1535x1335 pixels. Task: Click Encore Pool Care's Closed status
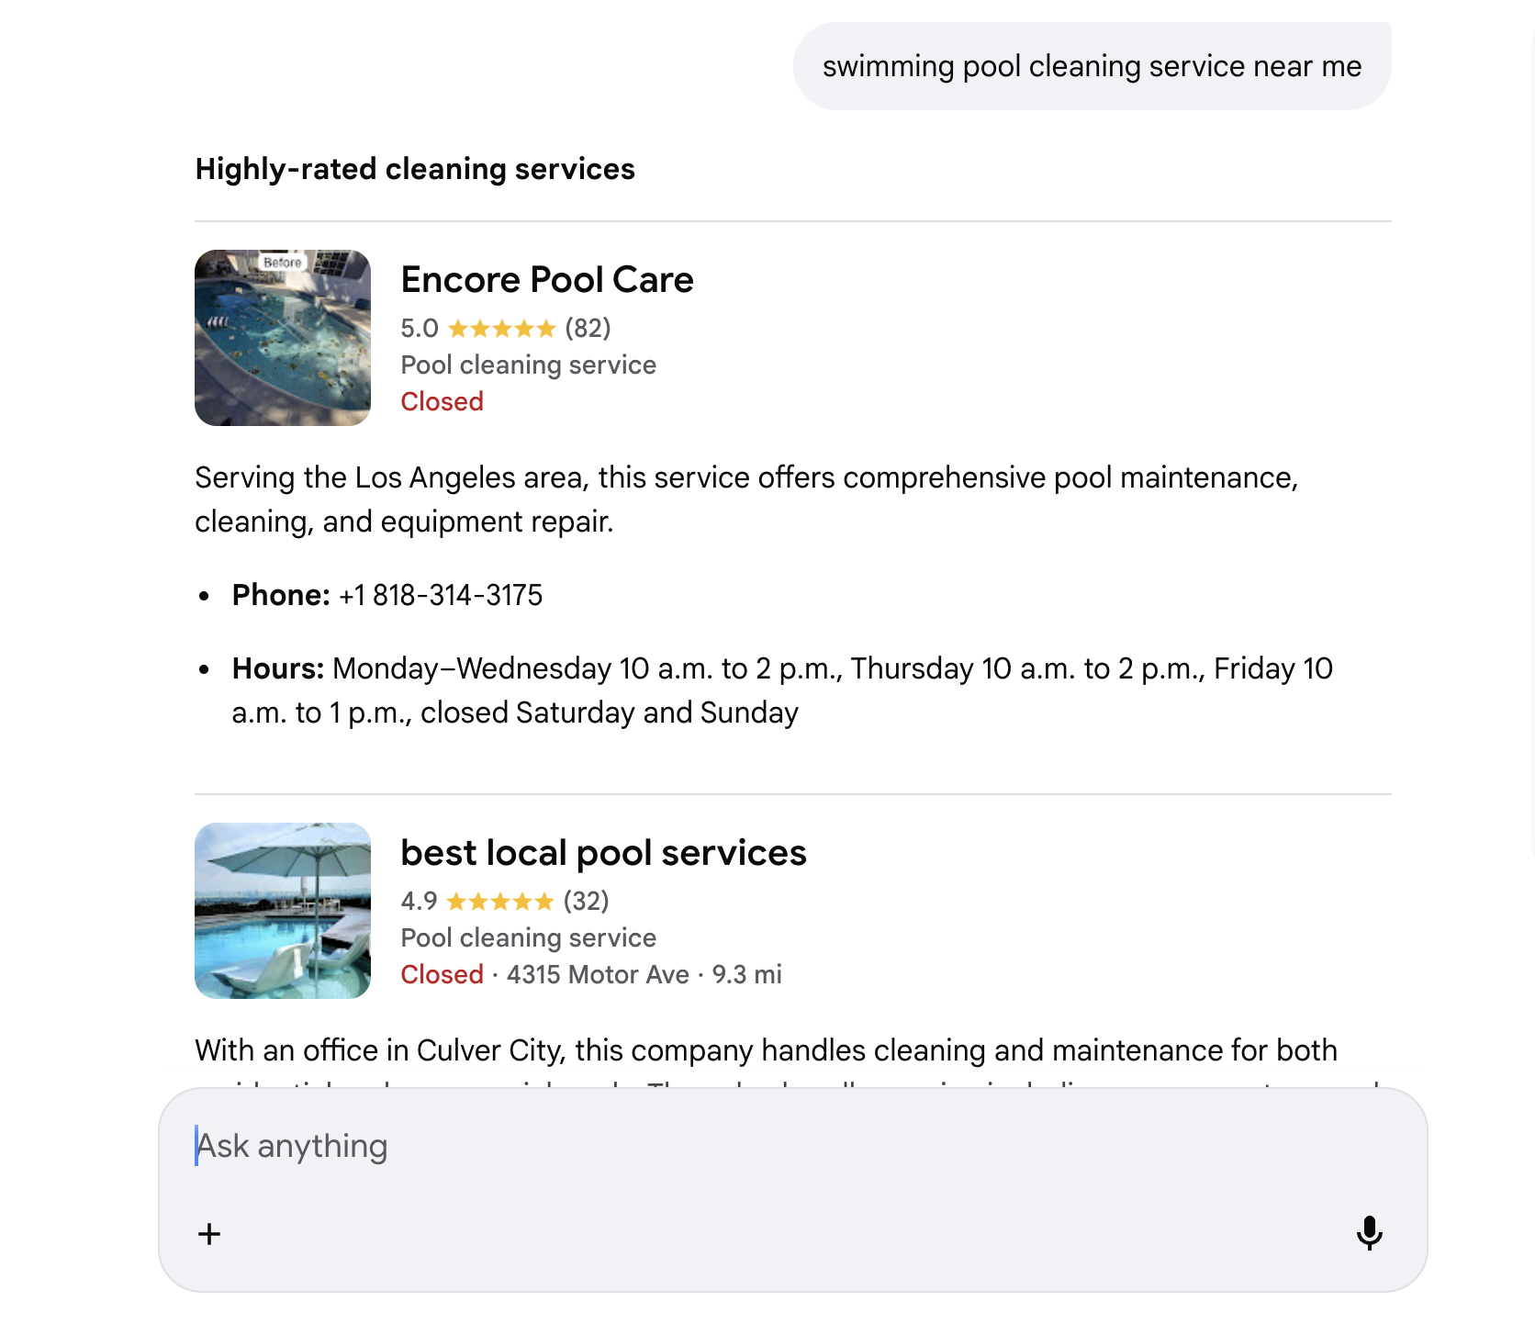442,402
